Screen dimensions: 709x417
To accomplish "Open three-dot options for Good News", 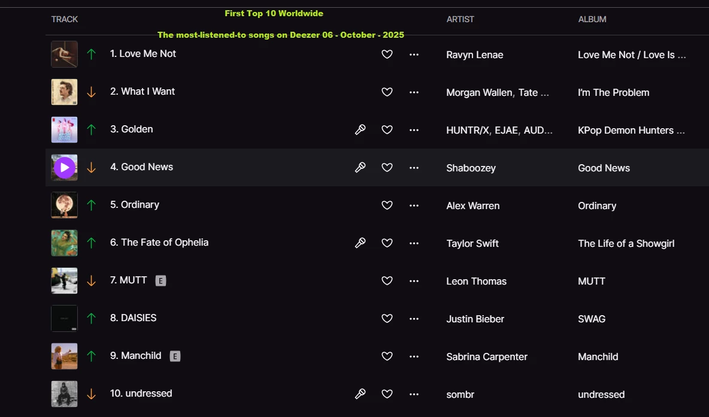I will [414, 168].
